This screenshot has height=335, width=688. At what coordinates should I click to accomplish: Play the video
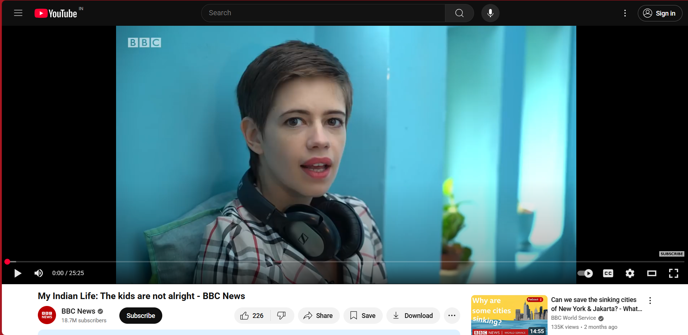click(x=17, y=273)
